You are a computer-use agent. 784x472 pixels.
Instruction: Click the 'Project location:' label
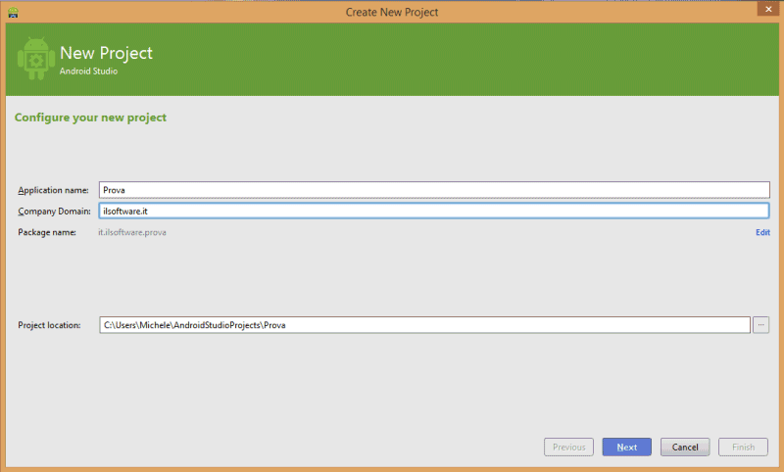point(49,325)
